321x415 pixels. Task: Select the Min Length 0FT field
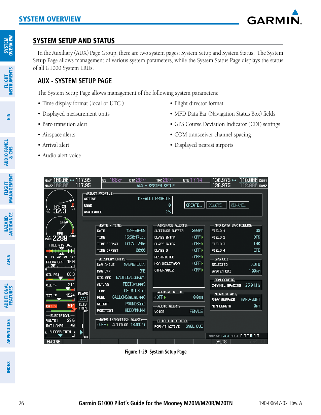(x=257, y=306)
